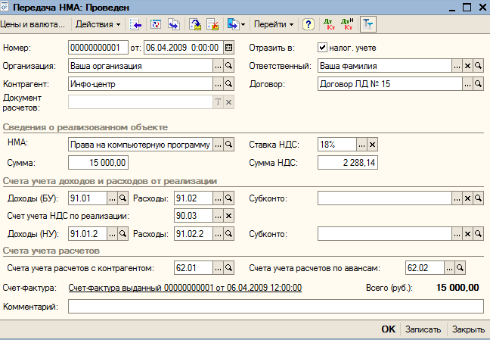Click the Сумма field 15 000,00
This screenshot has width=490, height=340.
[x=98, y=163]
